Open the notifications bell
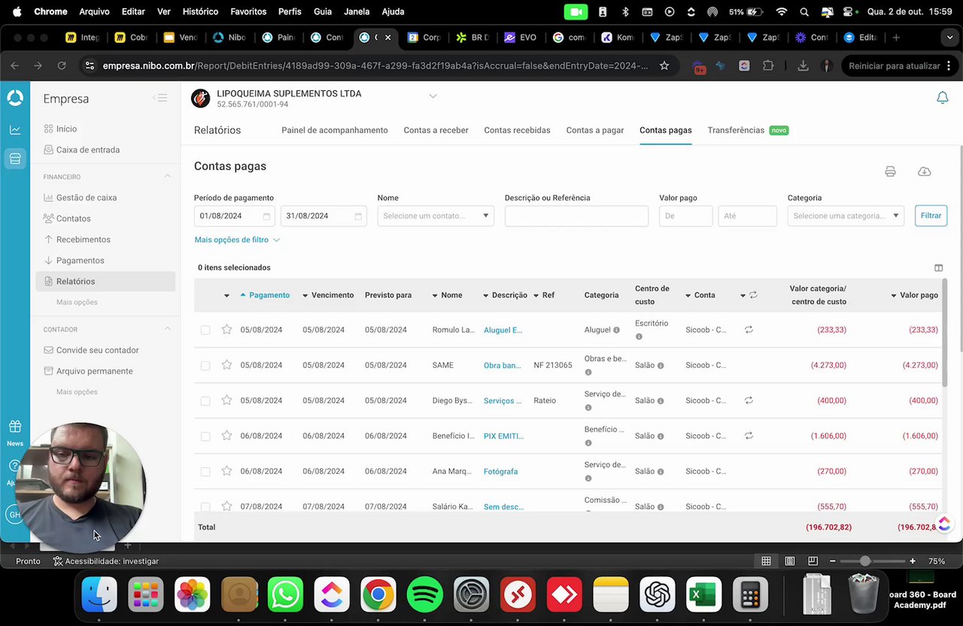The height and width of the screenshot is (626, 963). click(942, 98)
